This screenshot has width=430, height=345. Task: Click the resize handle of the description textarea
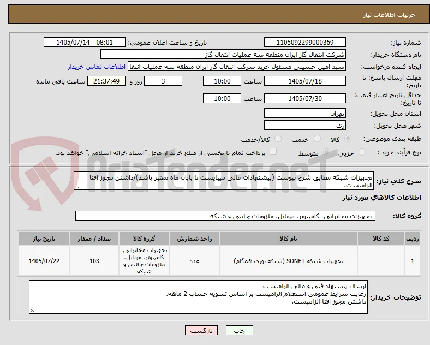click(77, 187)
